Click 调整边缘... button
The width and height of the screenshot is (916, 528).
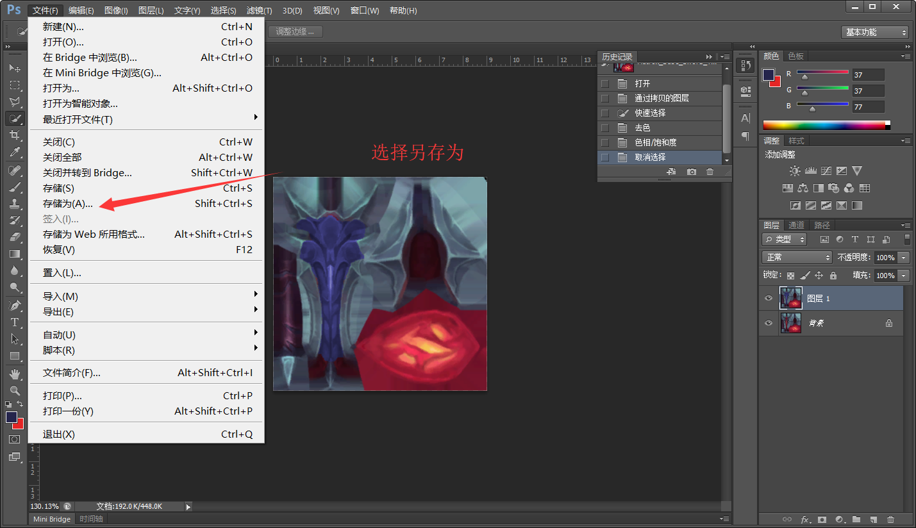(296, 31)
